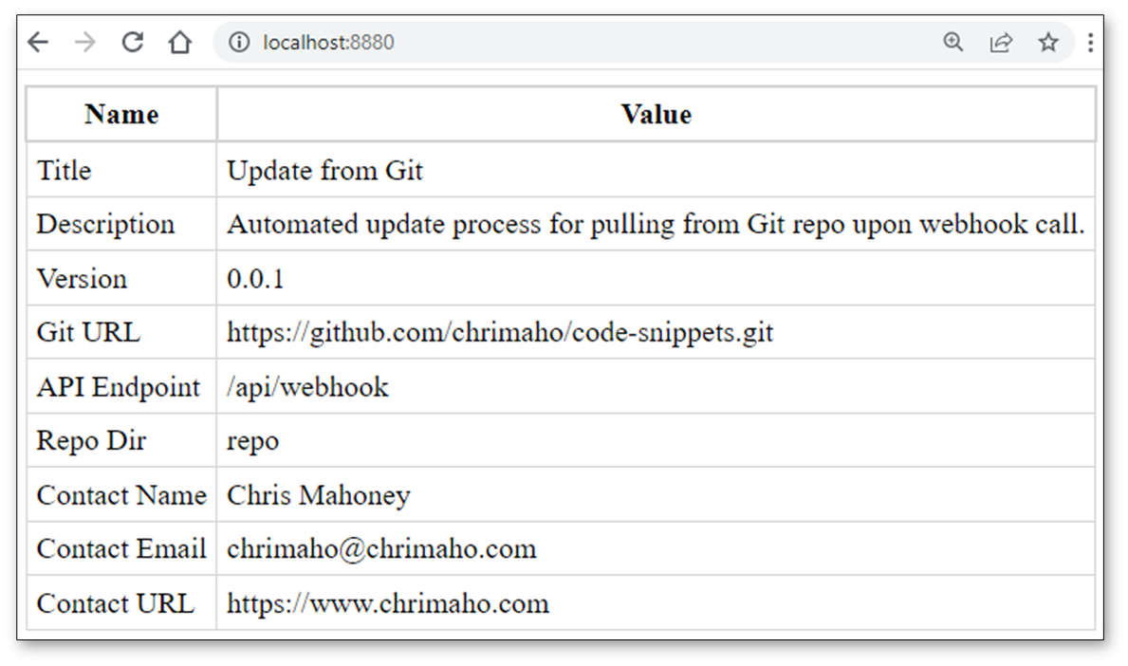Reload the page with the refresh icon
Viewport: 1128px width, 666px height.
133,43
